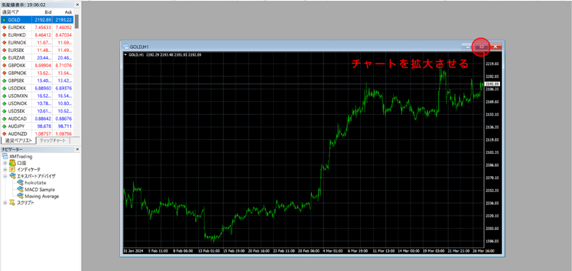Click the GOLD,H1 chart window title icon
This screenshot has height=271, width=572.
(x=126, y=47)
